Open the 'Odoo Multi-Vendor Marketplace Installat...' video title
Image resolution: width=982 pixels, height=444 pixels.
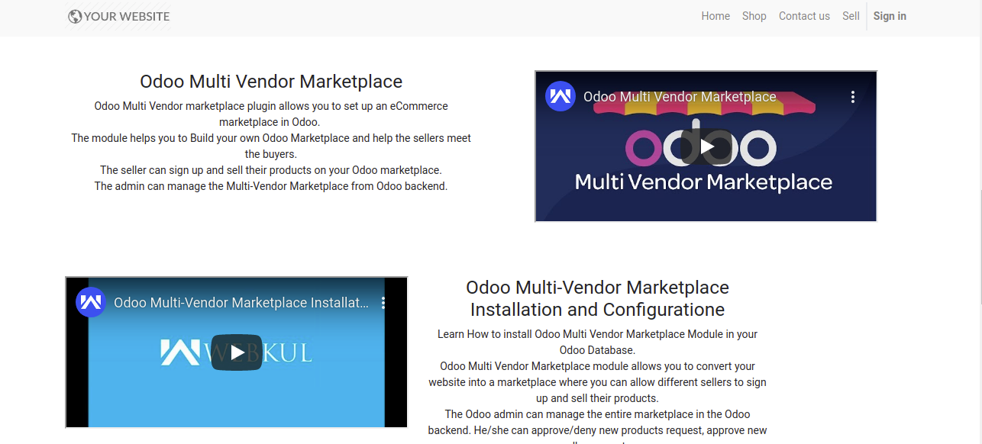(x=241, y=303)
